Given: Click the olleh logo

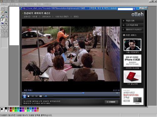Looking at the screenshot, I should 138,14.
